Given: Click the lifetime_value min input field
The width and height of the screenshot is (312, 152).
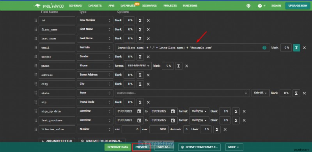Looking at the screenshot, I should coord(131,130).
